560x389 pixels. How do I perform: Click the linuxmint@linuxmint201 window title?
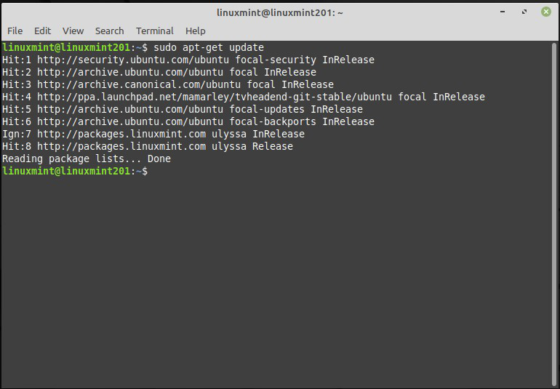tap(280, 12)
